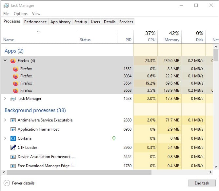219x191 pixels.
Task: Expand the Cortana process row
Action: click(x=5, y=138)
